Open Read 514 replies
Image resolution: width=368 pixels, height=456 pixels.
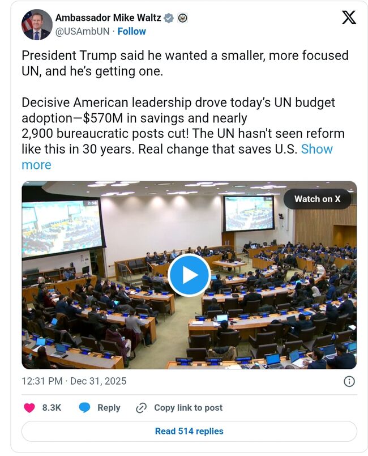[189, 431]
